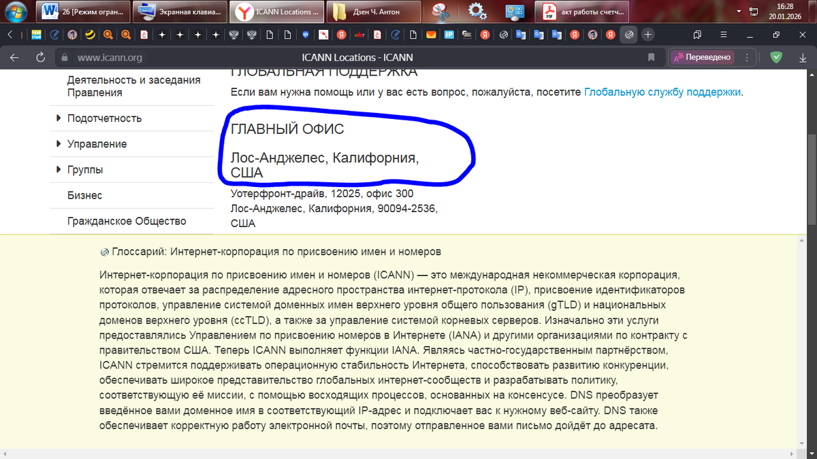Expand the Подотчетность sidebar section
Image resolution: width=817 pixels, height=459 pixels.
104,118
